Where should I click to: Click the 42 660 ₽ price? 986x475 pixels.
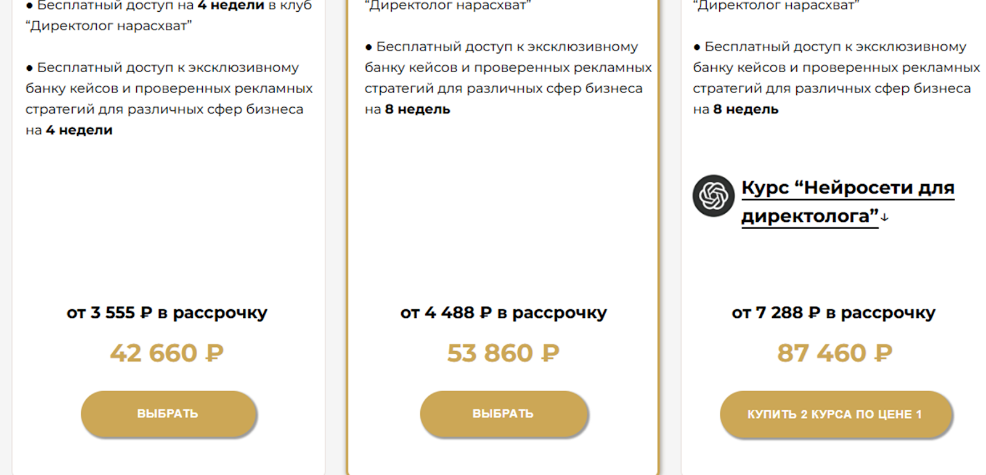(167, 353)
